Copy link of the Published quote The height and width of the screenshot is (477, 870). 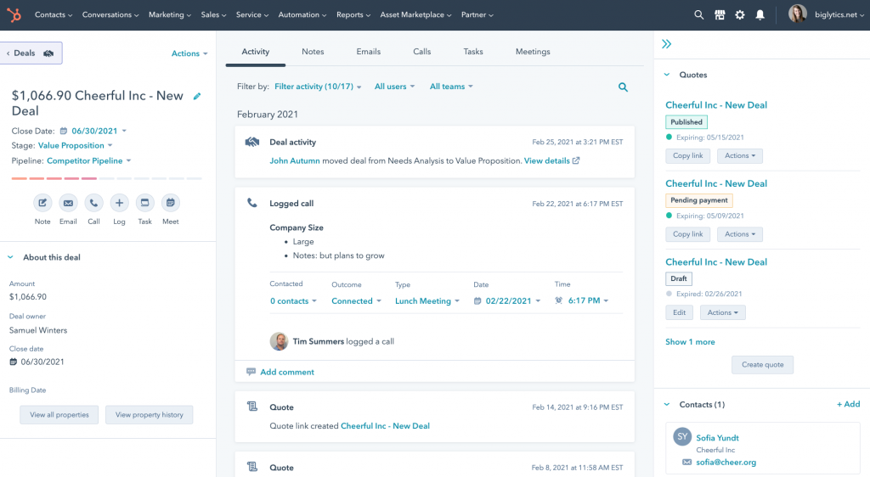[688, 155]
